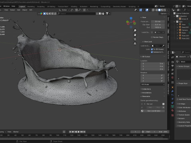Open the Help menu
The height and width of the screenshot is (143, 191).
13,6
